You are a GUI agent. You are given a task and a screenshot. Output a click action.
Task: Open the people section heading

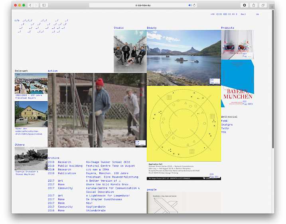point(152,190)
